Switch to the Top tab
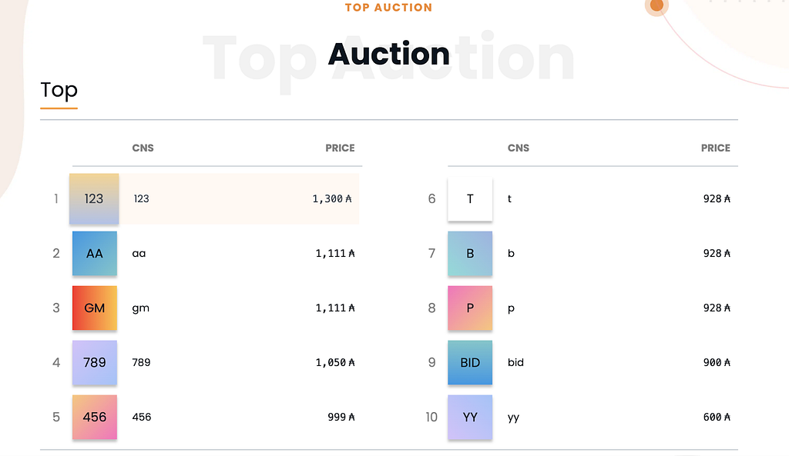Screen dimensions: 789x456 click(59, 91)
